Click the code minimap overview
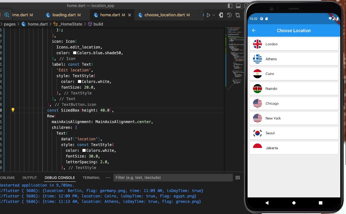Screen dimensions: 346x214 tap(235, 58)
